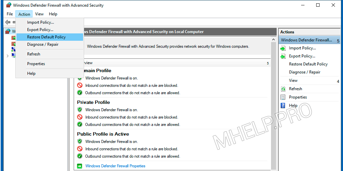Collapse Windows Defender Firewall actions section header

pos(338,41)
